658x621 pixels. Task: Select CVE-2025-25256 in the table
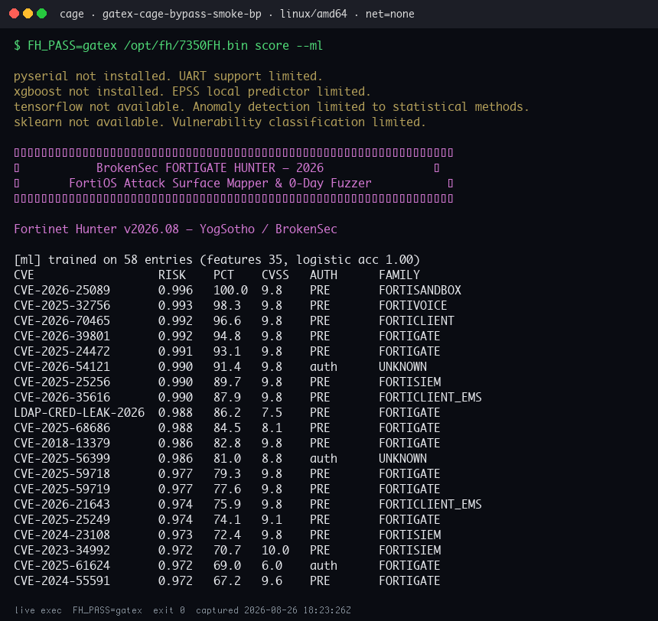pyautogui.click(x=62, y=382)
